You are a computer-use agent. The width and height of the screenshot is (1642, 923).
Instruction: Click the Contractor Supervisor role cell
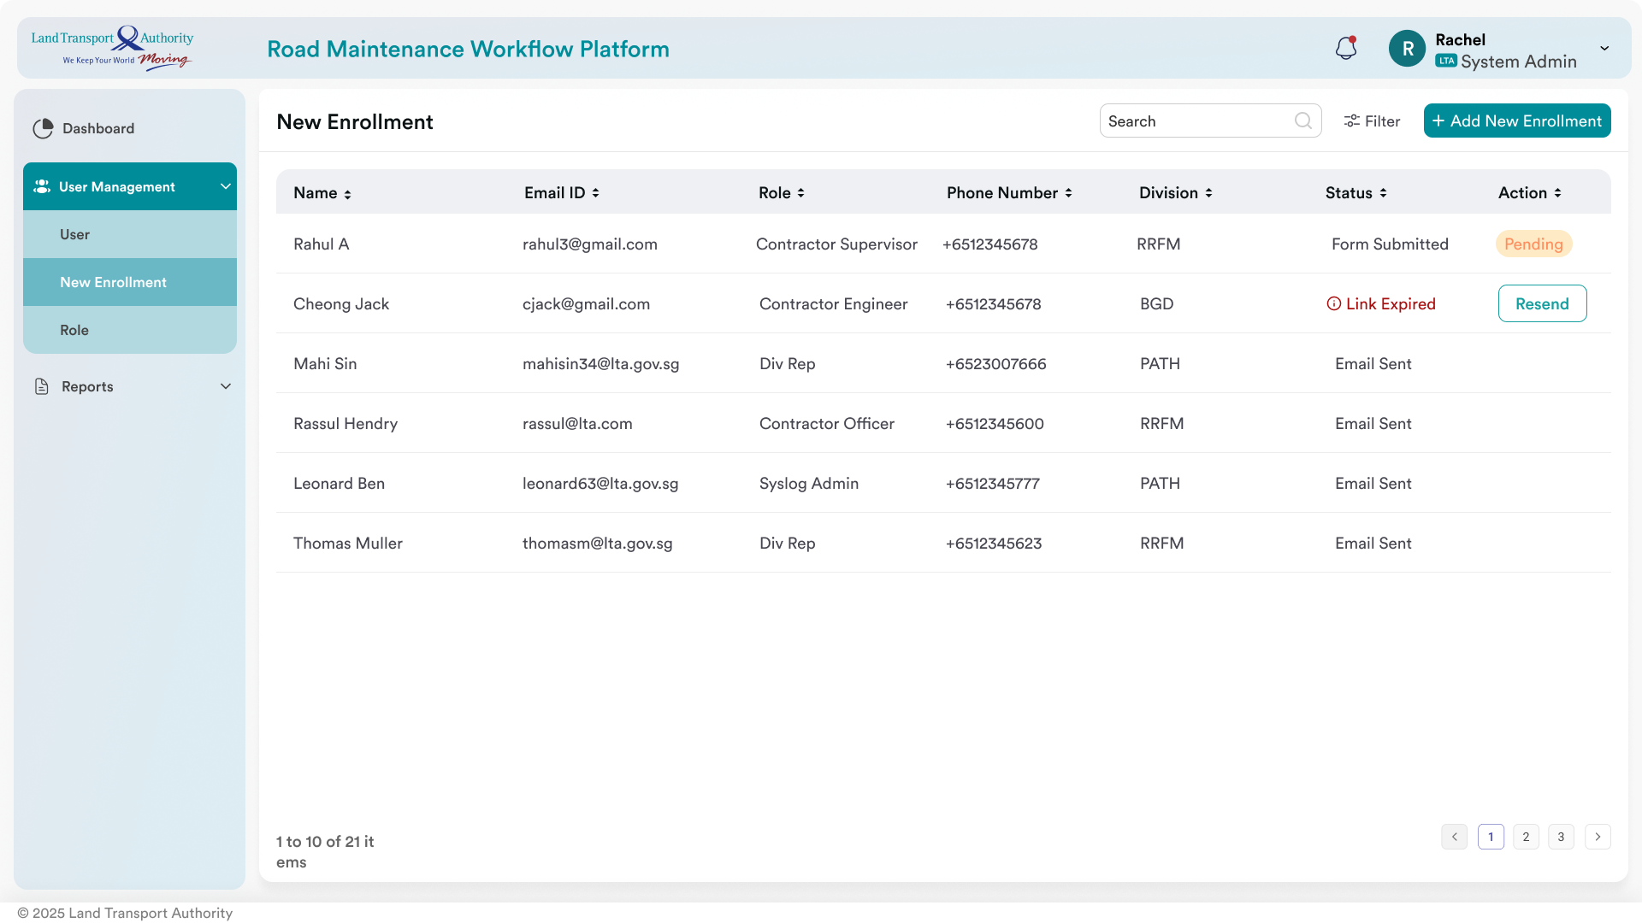[x=836, y=244]
